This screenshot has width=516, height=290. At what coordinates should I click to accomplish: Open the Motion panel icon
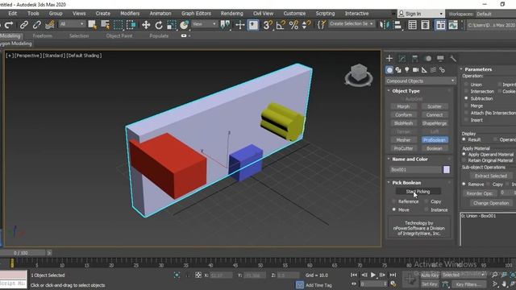point(428,59)
